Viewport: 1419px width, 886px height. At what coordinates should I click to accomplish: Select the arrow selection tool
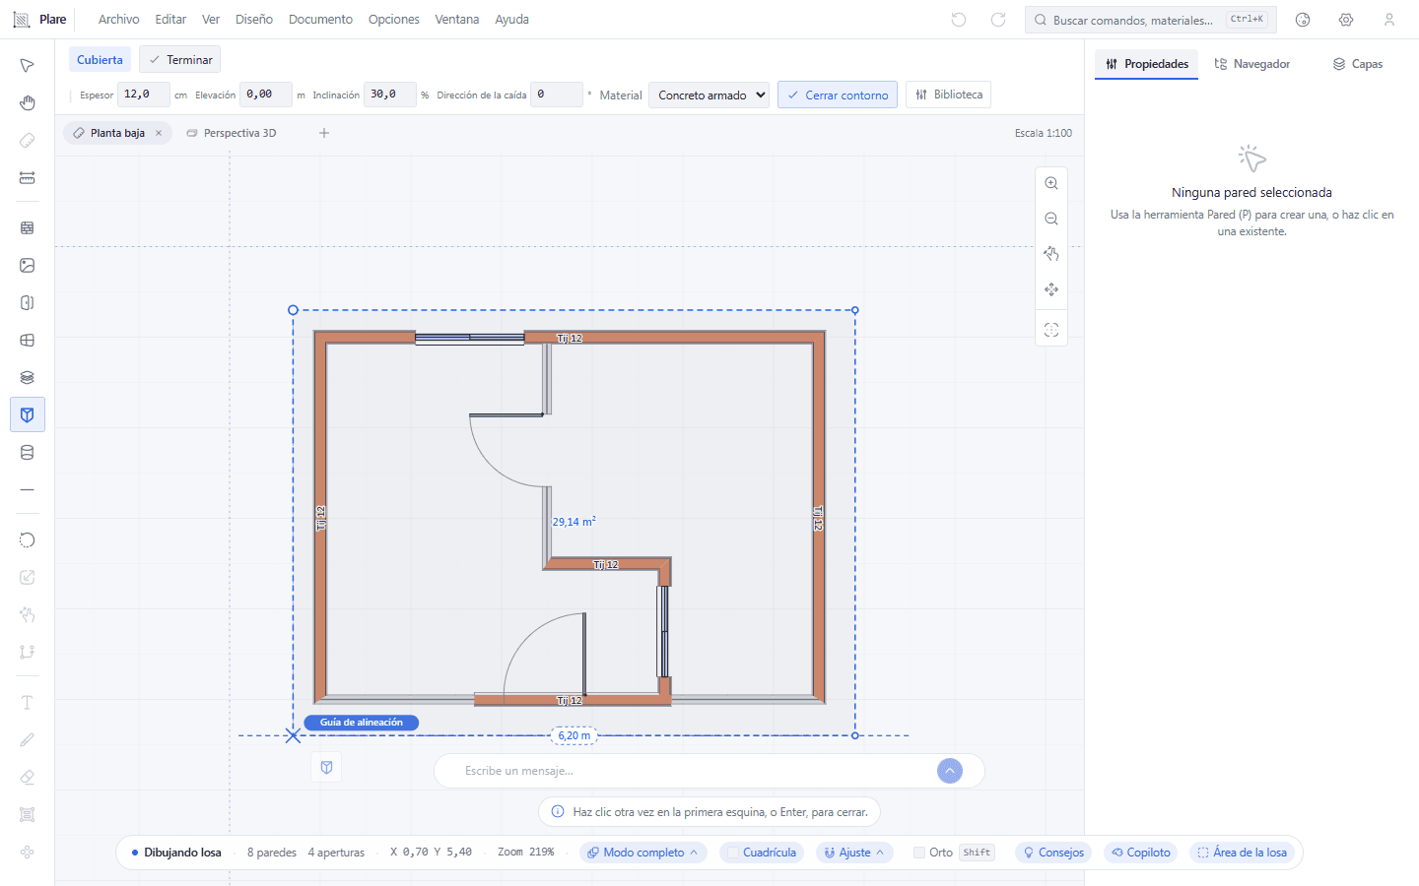[28, 65]
